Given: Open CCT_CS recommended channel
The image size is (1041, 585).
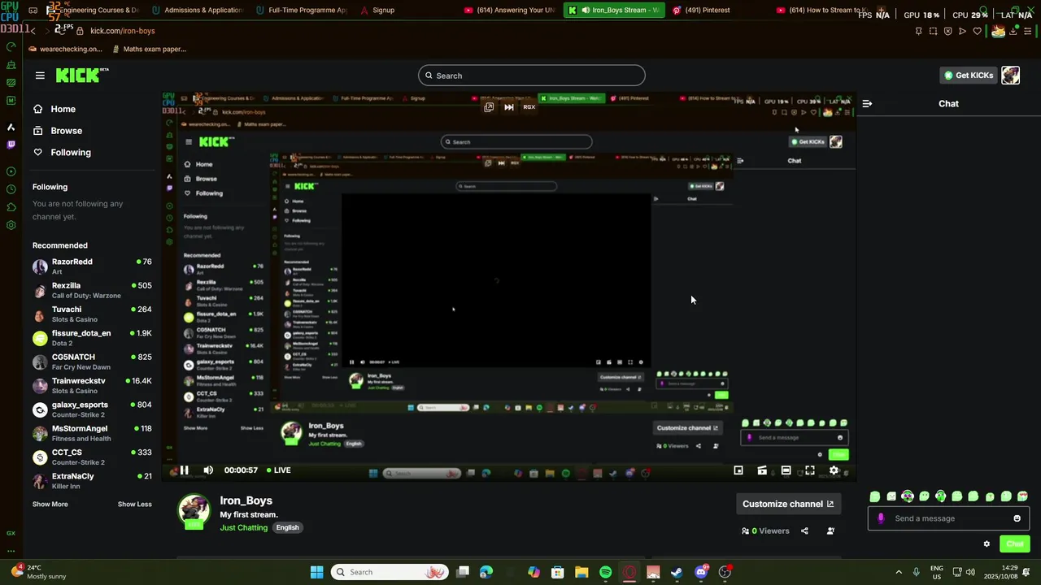Looking at the screenshot, I should 92,457.
